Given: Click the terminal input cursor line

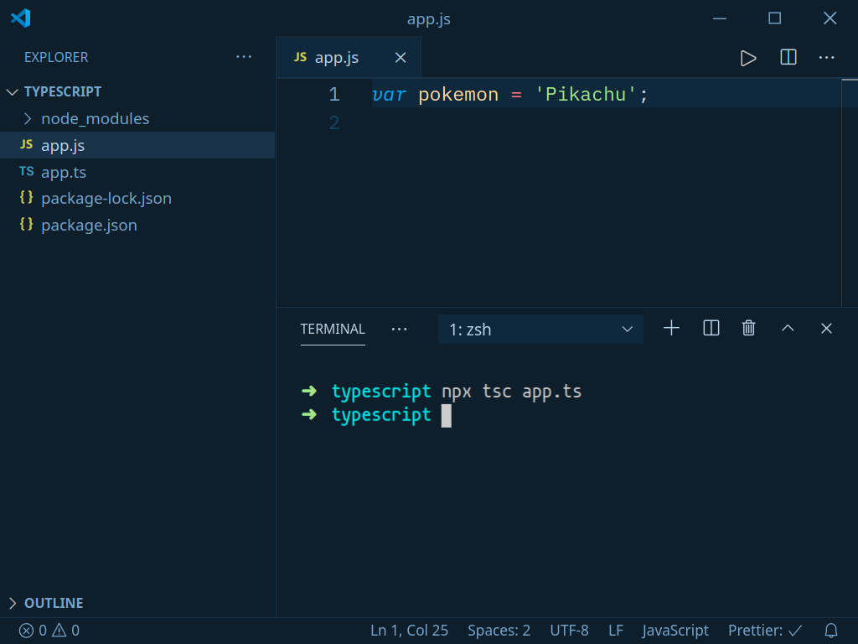Looking at the screenshot, I should (446, 415).
